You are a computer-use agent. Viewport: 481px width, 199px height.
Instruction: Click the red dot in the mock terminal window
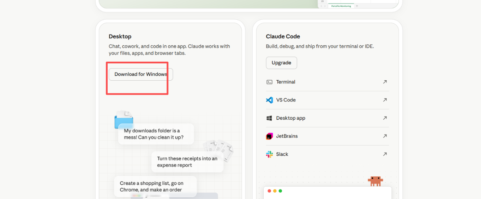269,191
